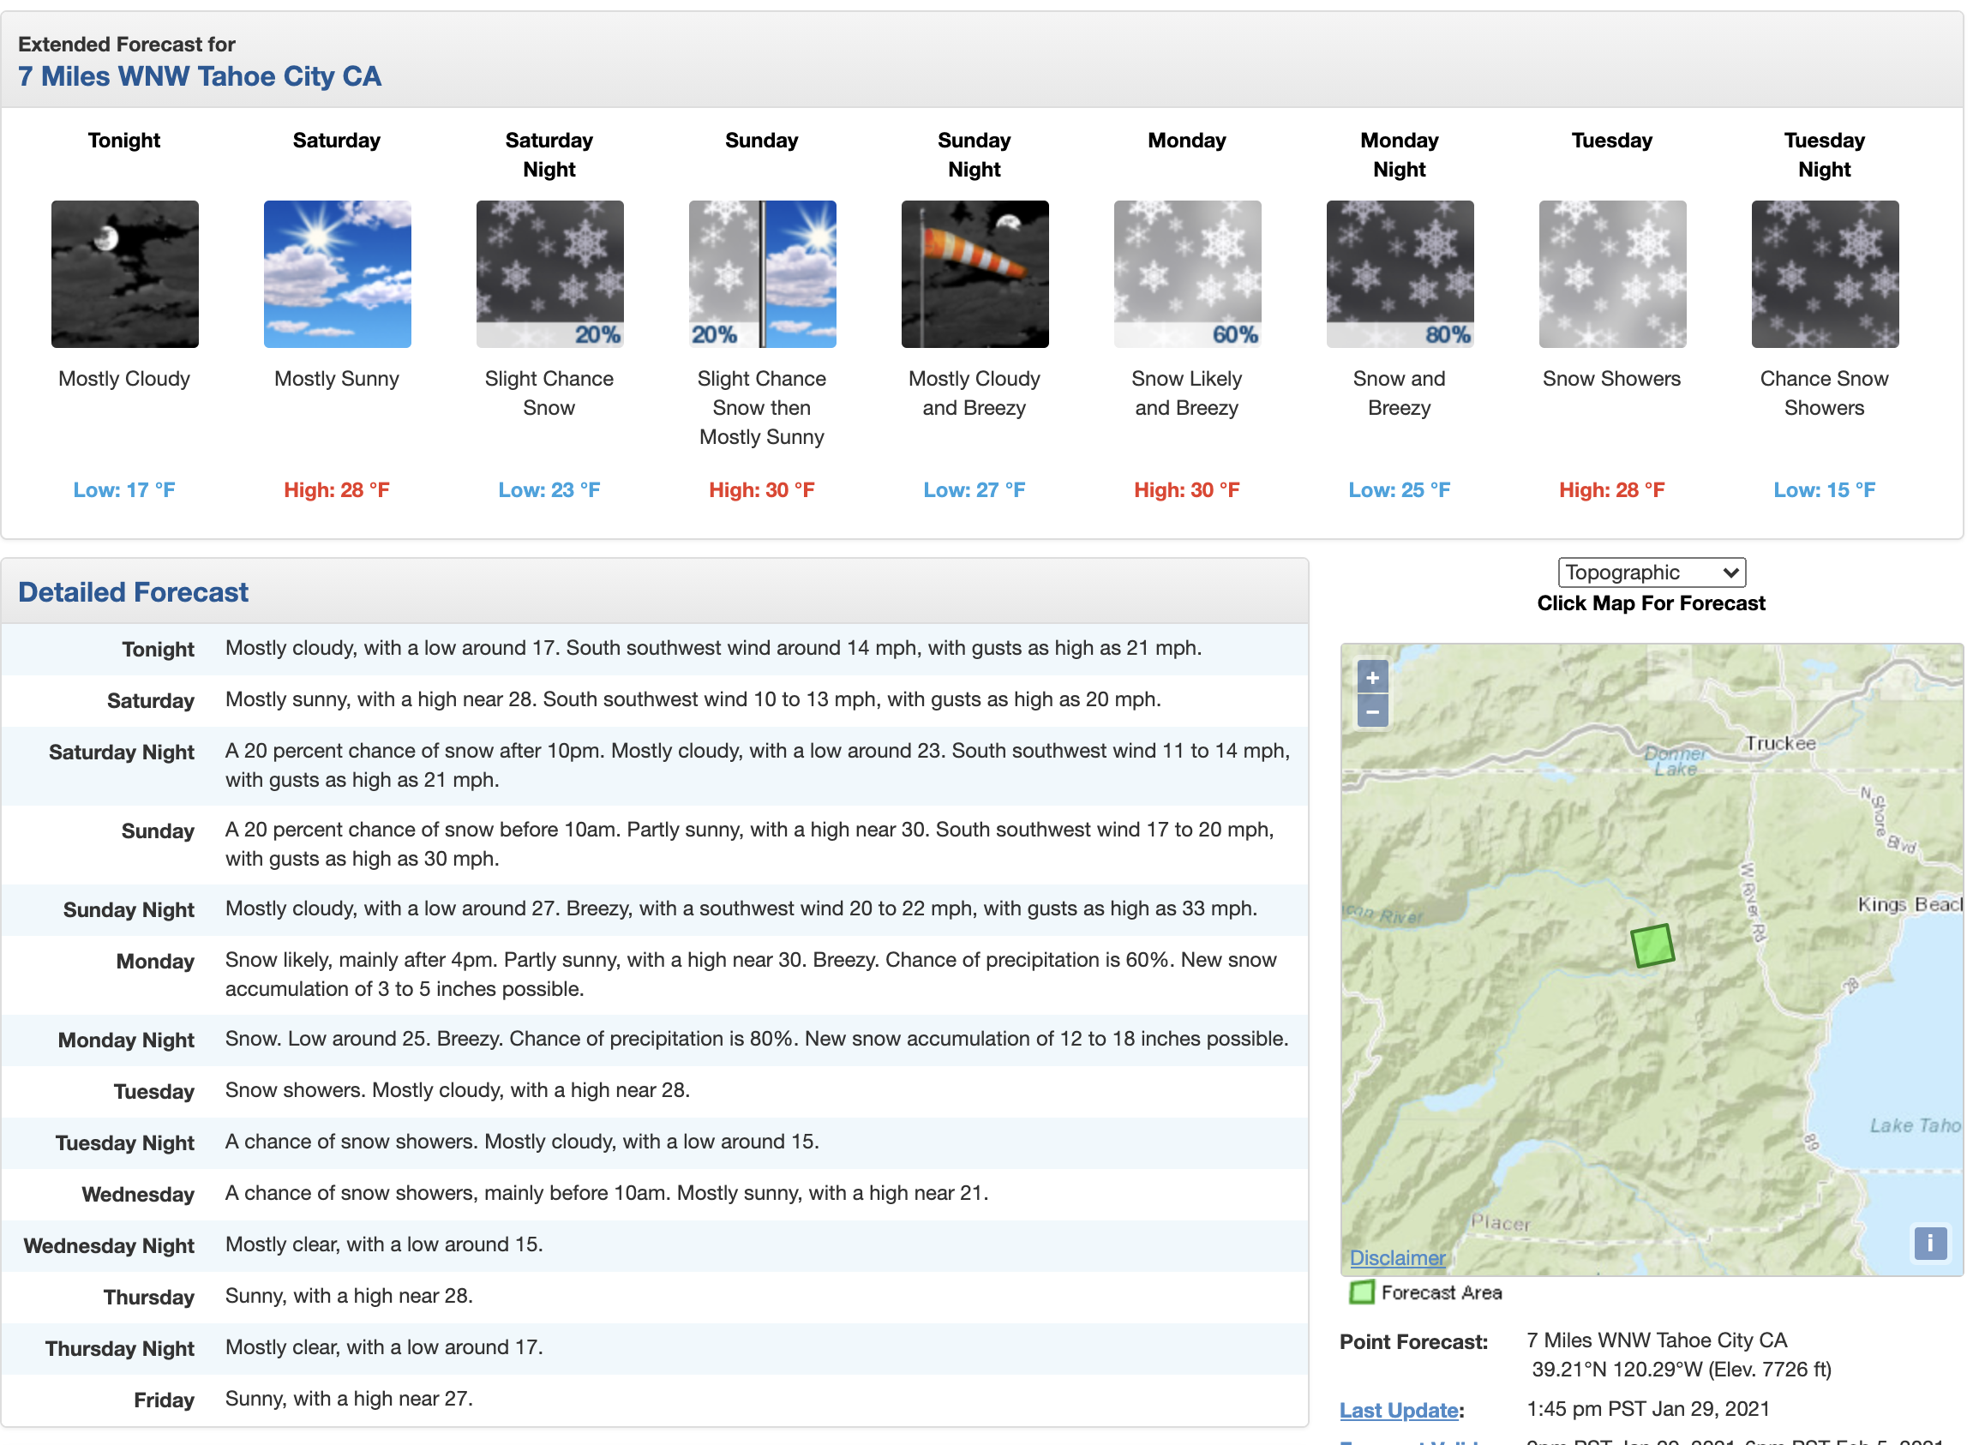Click Truckee label on the map

[x=1781, y=743]
